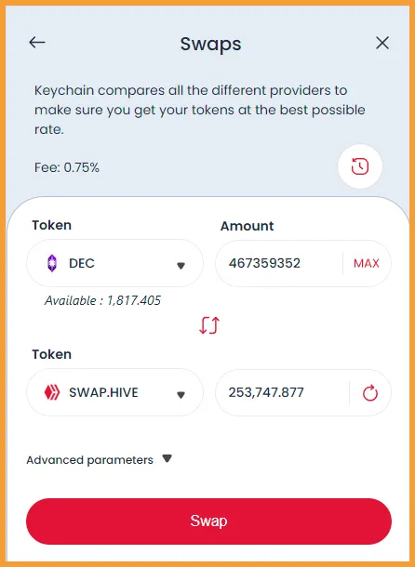Click the Swaps header title
Screen dimensions: 415x567
coord(211,44)
